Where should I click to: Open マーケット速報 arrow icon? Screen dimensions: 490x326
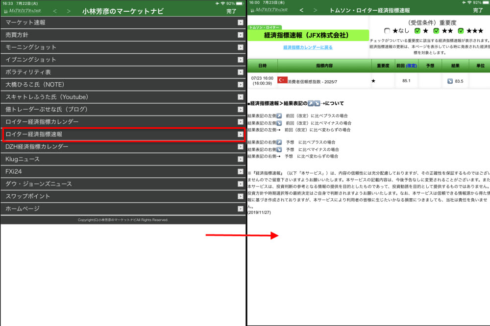[x=240, y=23]
